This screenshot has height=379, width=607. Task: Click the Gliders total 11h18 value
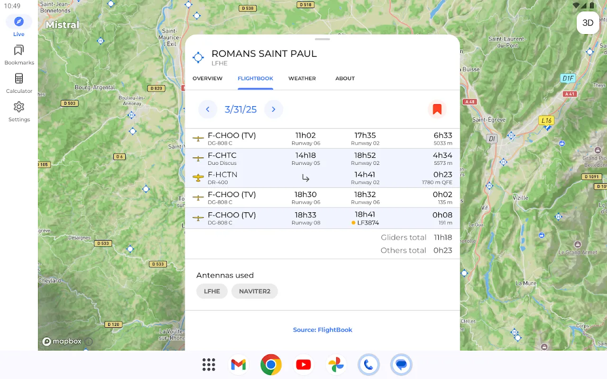(443, 237)
